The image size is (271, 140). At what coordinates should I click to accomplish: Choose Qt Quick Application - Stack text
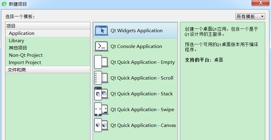click(x=142, y=94)
